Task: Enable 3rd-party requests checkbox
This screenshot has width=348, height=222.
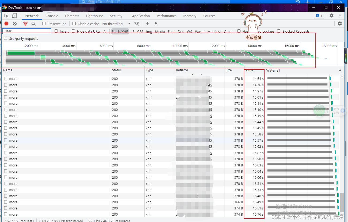Action: coord(6,38)
